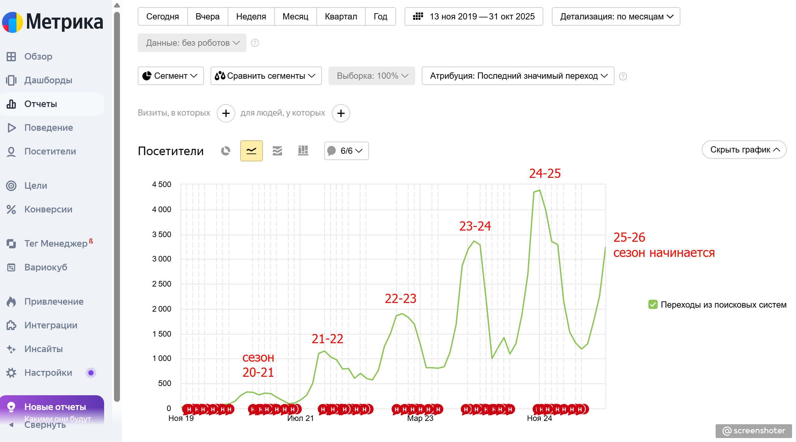The image size is (796, 442).
Task: Select the pie chart view icon
Action: (x=226, y=151)
